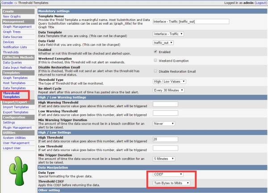
Task: Click the Low Warning Threshold field
Action: pos(165,113)
